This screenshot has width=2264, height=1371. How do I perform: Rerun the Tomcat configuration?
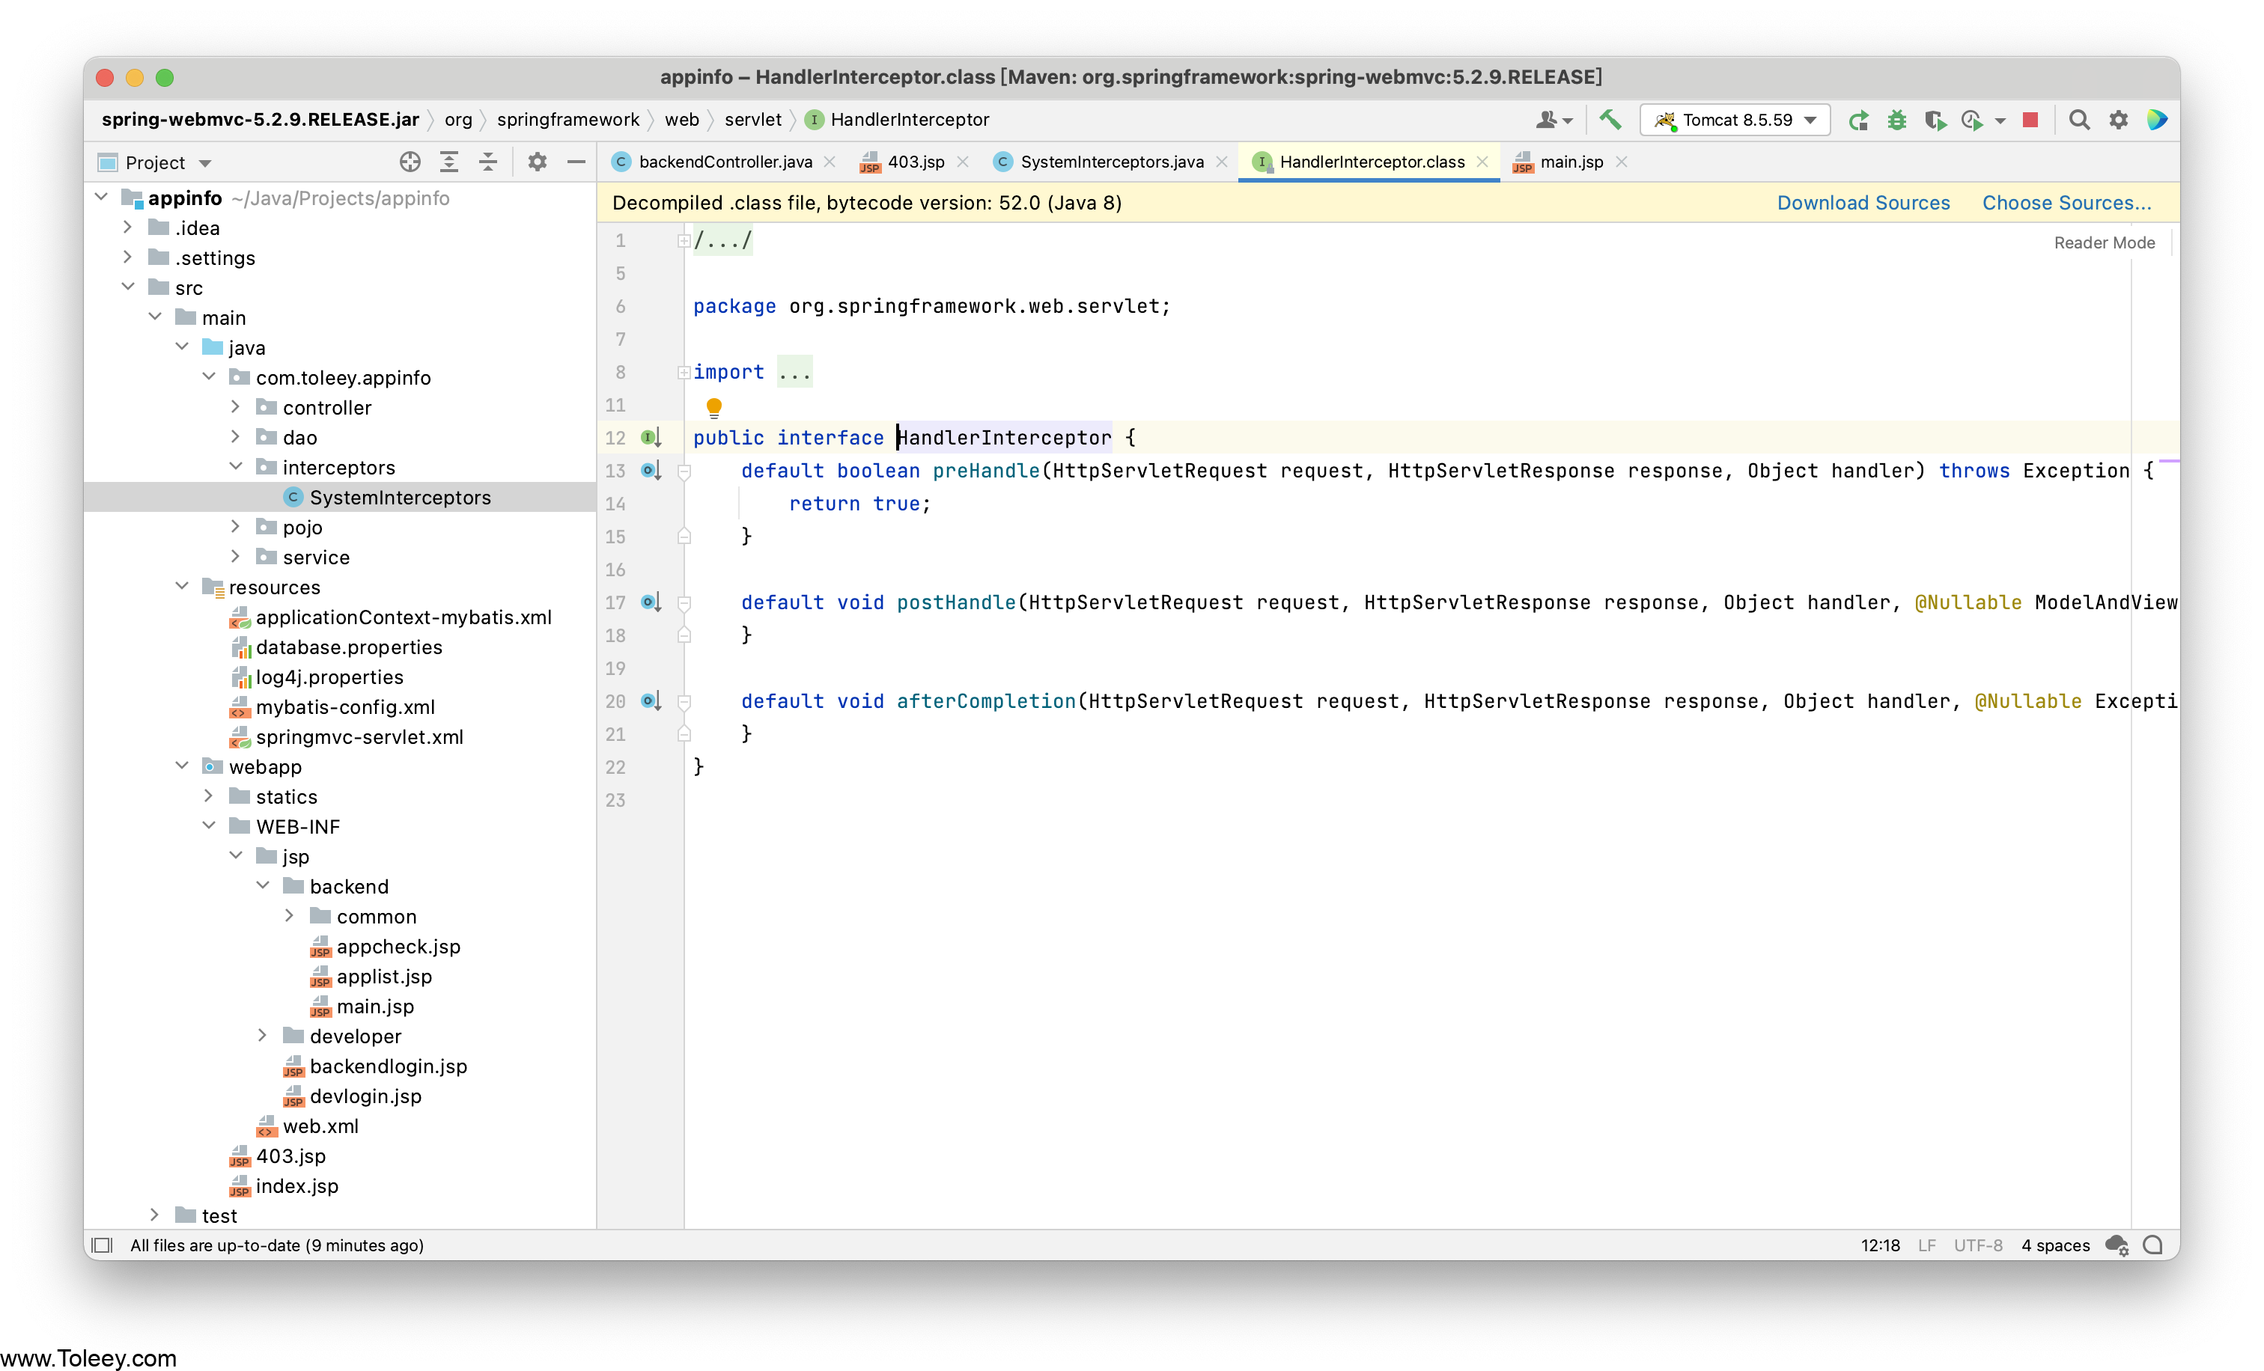pos(1858,120)
